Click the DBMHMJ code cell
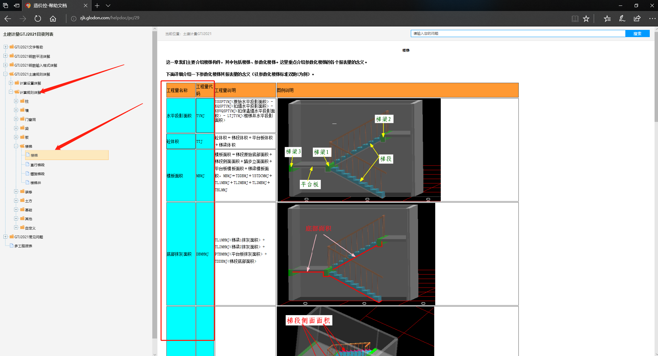The image size is (658, 356). coord(205,254)
